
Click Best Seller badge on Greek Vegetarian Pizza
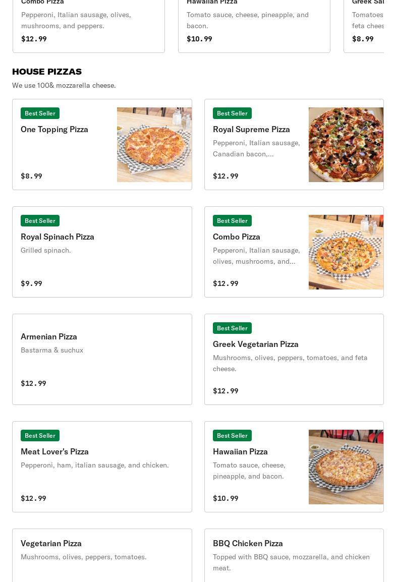tap(233, 328)
